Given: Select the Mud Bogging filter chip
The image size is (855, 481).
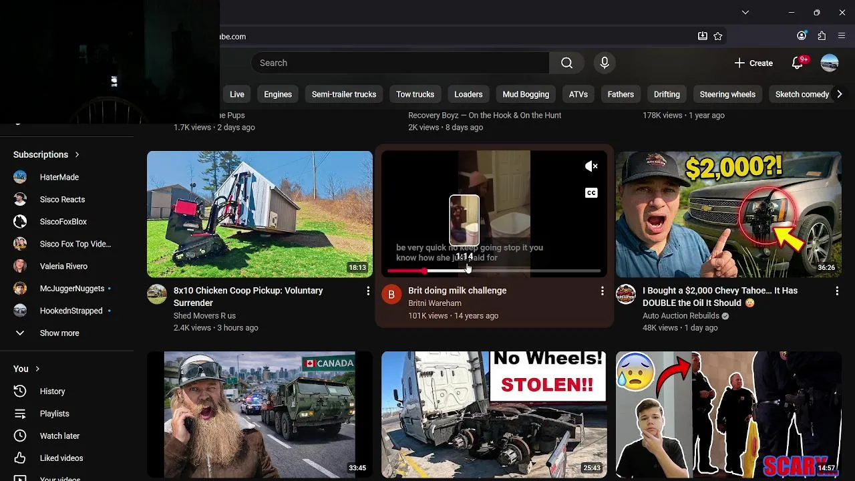Looking at the screenshot, I should [x=526, y=94].
